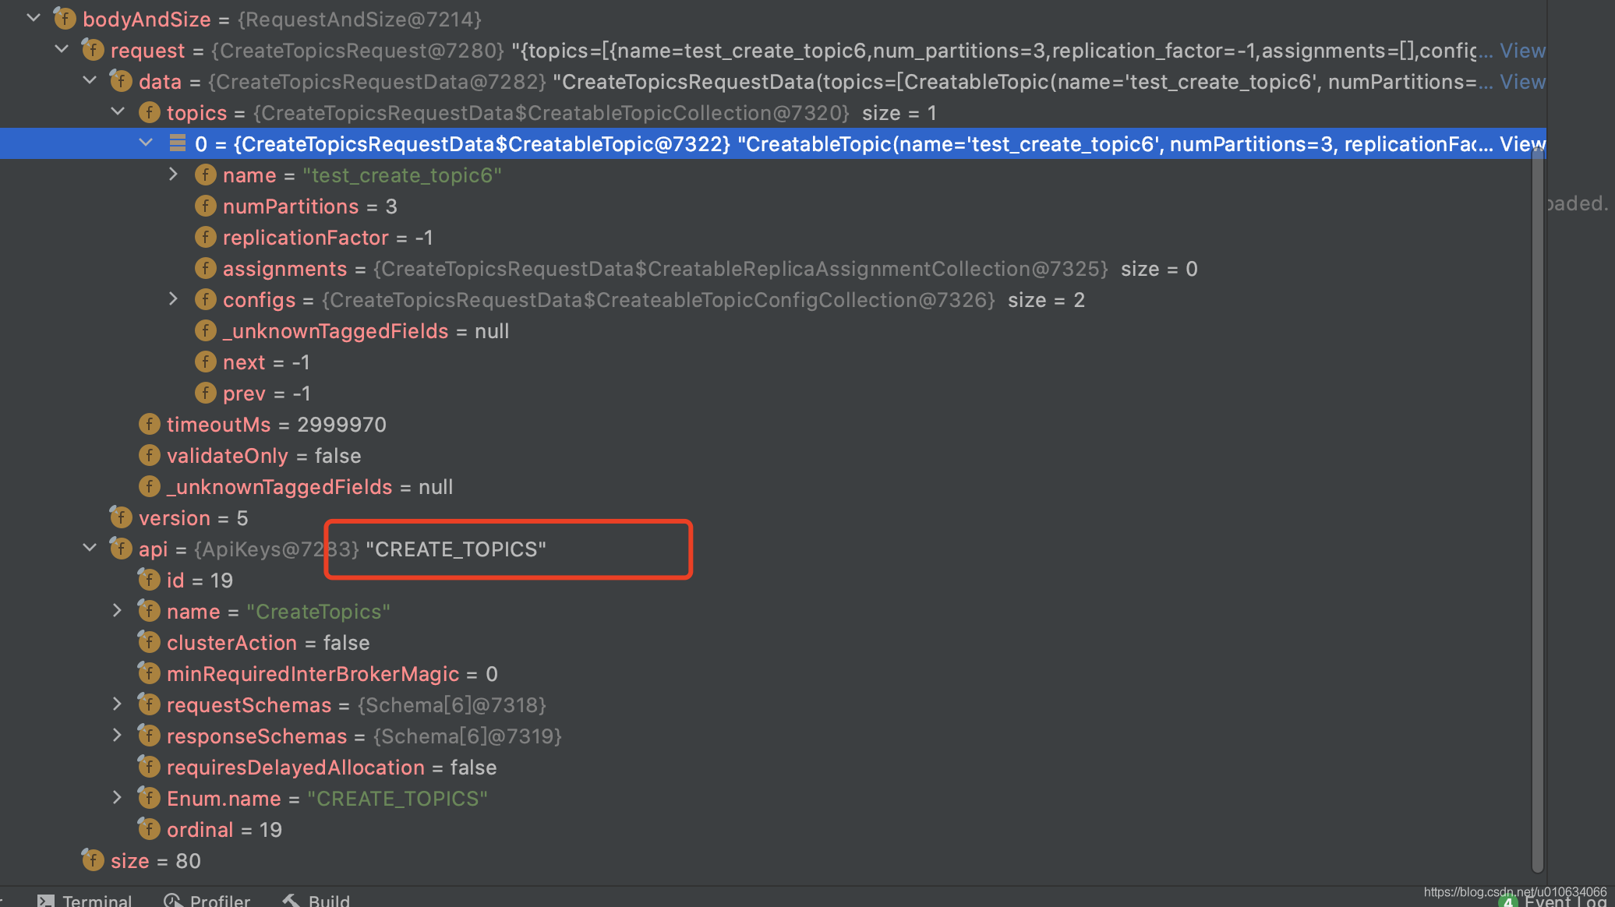Viewport: 1615px width, 907px height.
Task: Click the field icon next to prev
Action: [205, 393]
